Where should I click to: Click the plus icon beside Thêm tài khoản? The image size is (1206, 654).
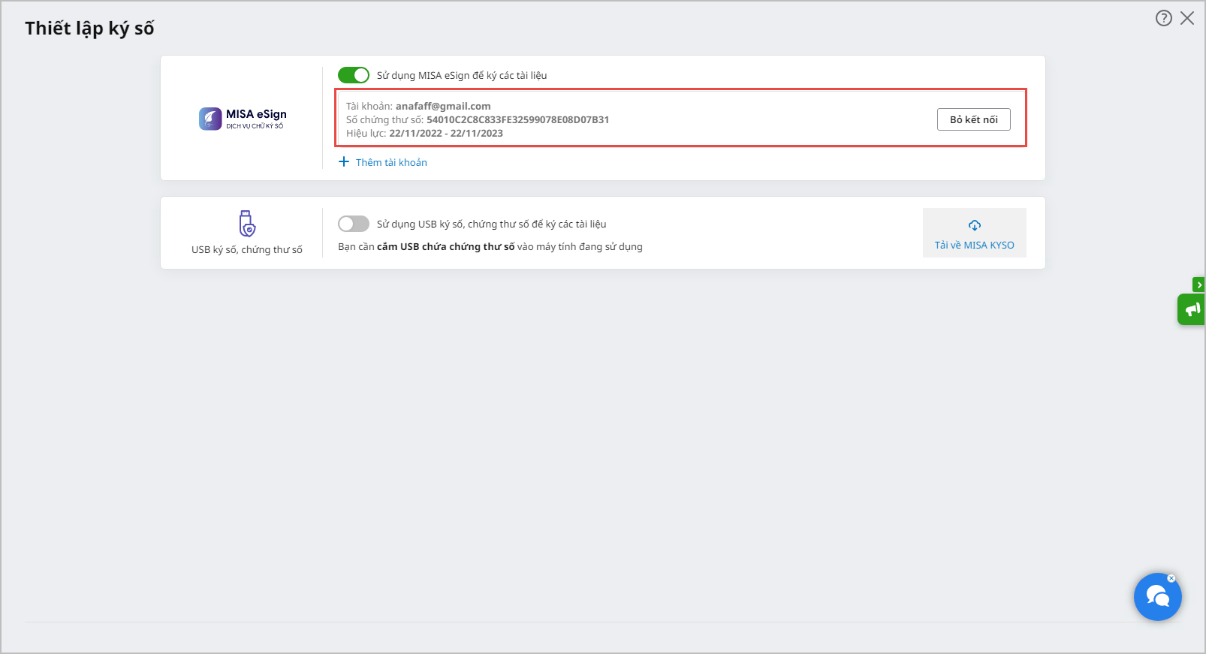tap(344, 161)
